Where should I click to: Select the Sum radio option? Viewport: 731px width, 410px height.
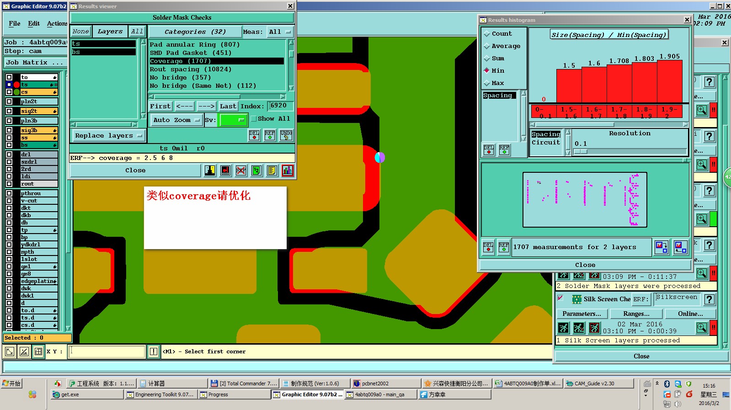coord(487,59)
